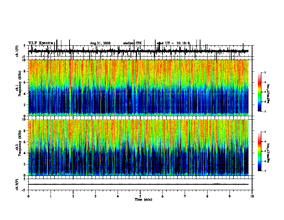284x220 pixels.
Task: Click the ch.1 "Frequency (kHz)" axis label
Action: click(20, 84)
